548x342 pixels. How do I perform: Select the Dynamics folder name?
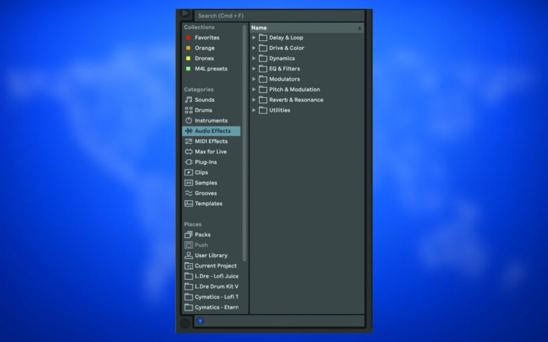[282, 58]
